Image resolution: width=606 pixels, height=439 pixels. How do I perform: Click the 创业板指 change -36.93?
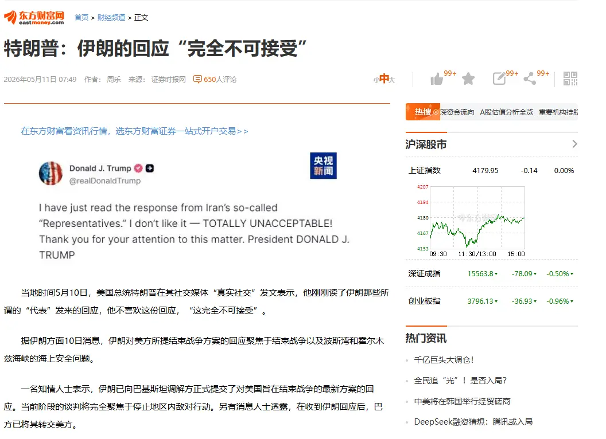pyautogui.click(x=524, y=301)
